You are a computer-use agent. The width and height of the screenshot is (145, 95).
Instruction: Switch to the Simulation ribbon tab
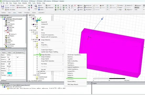click(27, 13)
